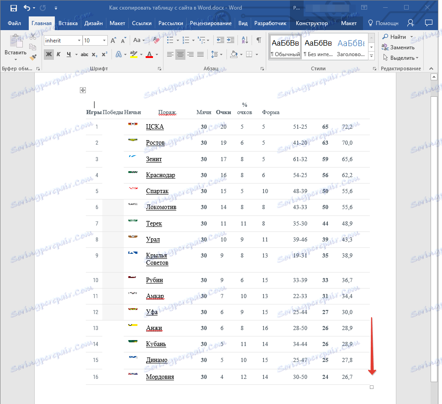This screenshot has height=404, width=442.
Task: Toggle subscript x₂ formatting
Action: click(x=95, y=54)
